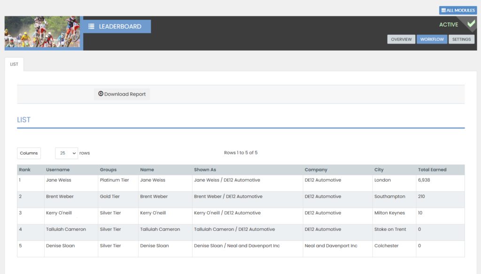Select Jane Weiss in the Username column
Viewport: 481px width, 274px height.
tap(58, 180)
